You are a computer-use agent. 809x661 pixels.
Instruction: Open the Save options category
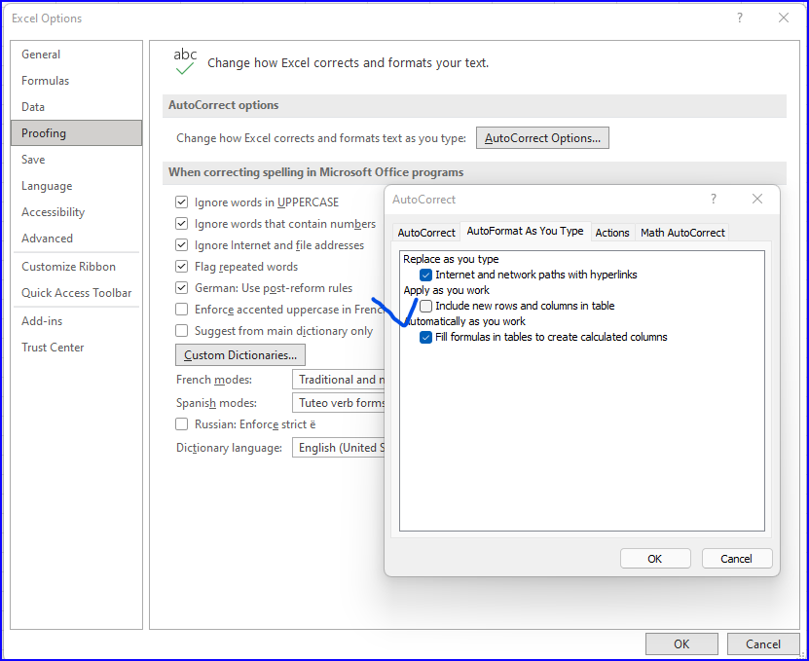tap(76, 160)
